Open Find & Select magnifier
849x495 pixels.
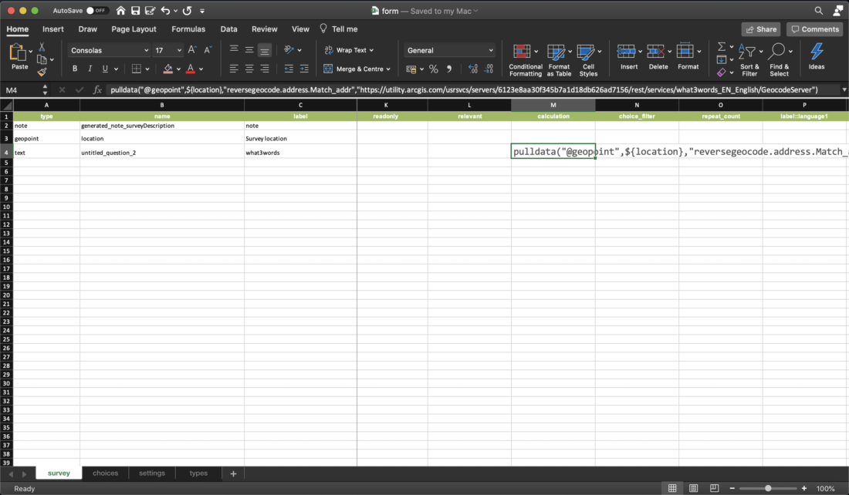coord(780,60)
